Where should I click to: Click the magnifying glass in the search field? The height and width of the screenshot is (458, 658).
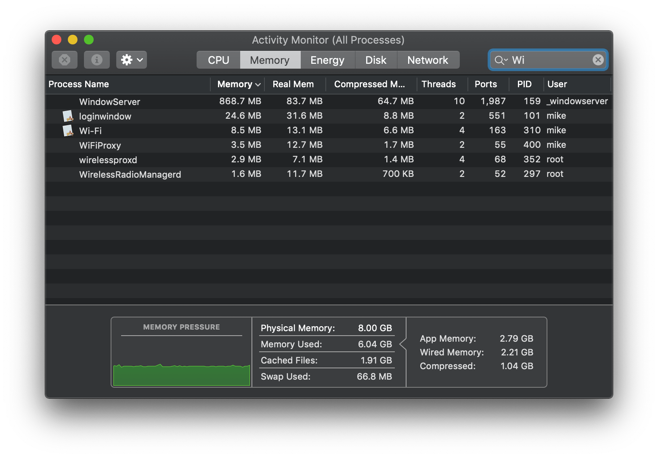[499, 60]
